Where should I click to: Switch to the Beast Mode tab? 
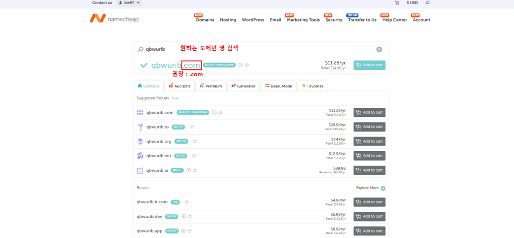click(279, 86)
